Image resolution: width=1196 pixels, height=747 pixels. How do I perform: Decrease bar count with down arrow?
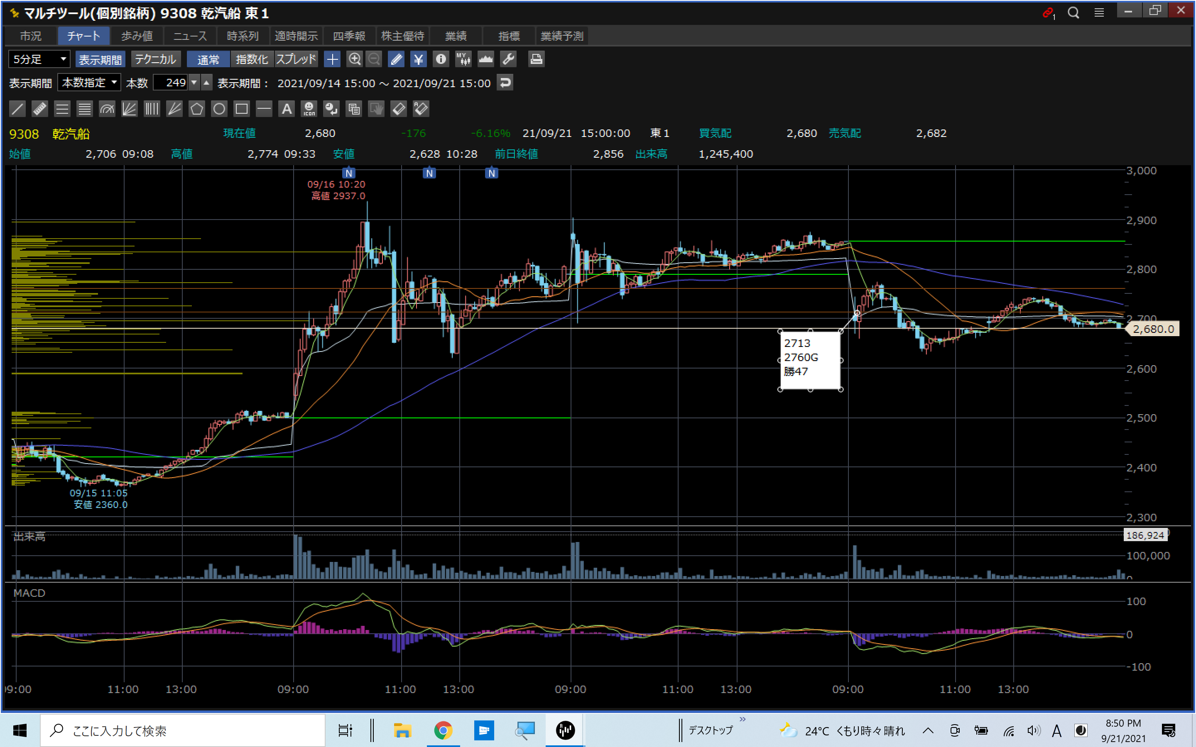pos(194,83)
